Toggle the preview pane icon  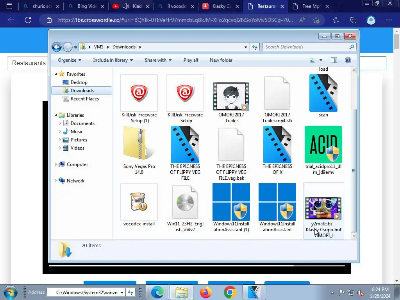(334, 60)
